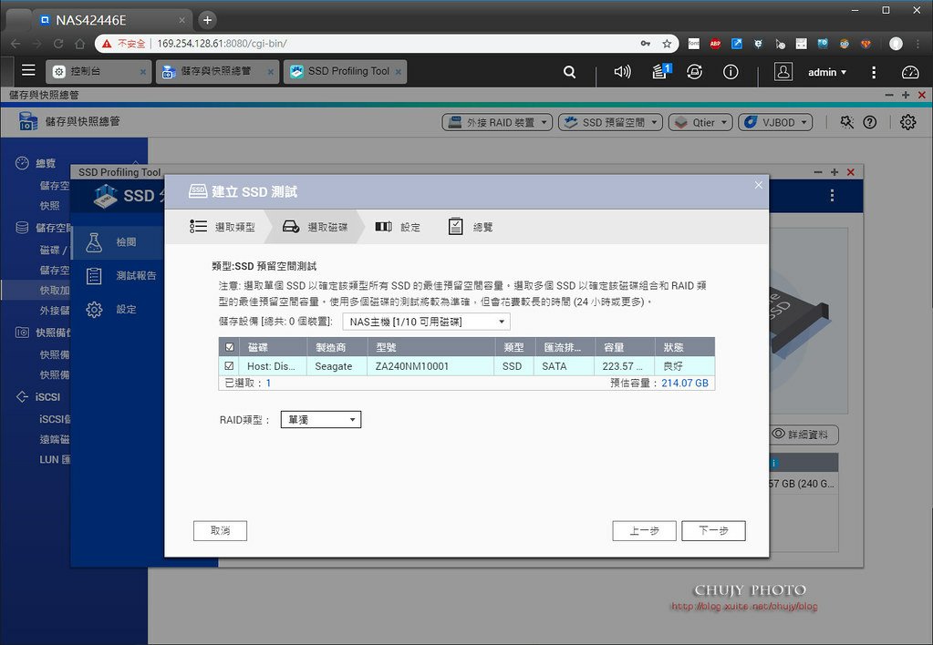Open 設定 gear in SSD Profiling sidebar

[94, 309]
